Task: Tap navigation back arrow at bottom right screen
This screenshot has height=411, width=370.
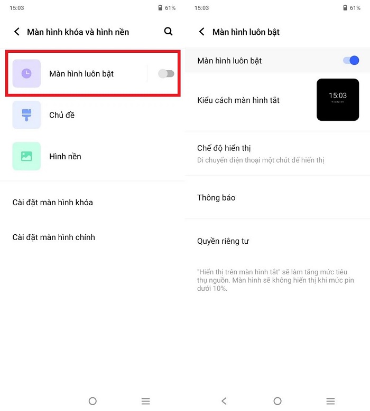Action: coord(224,401)
